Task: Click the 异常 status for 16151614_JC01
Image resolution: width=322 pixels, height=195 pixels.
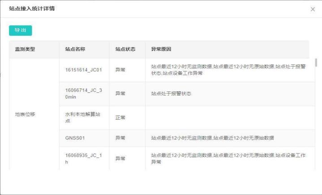Action: (120, 70)
